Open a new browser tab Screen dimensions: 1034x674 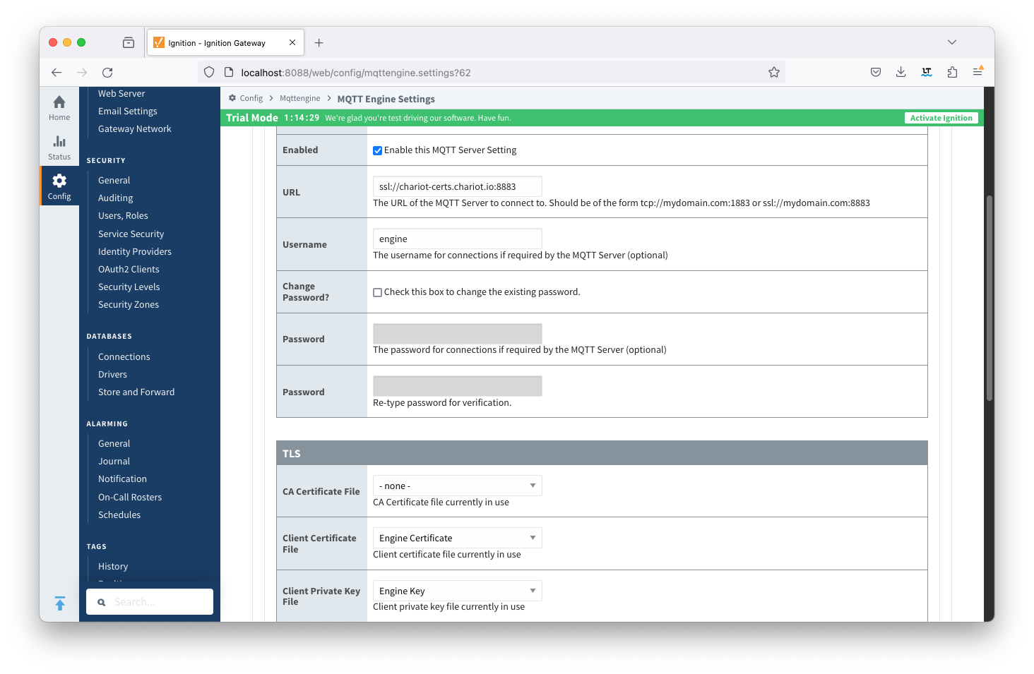pyautogui.click(x=319, y=43)
